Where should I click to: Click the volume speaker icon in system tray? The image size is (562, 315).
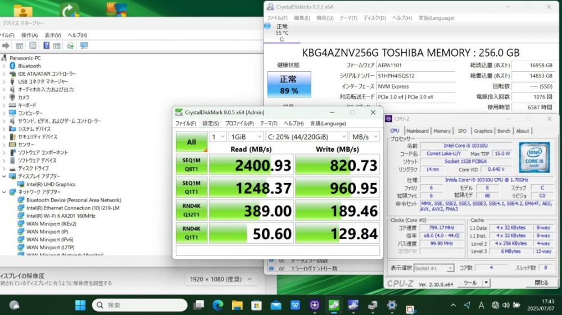coord(506,305)
